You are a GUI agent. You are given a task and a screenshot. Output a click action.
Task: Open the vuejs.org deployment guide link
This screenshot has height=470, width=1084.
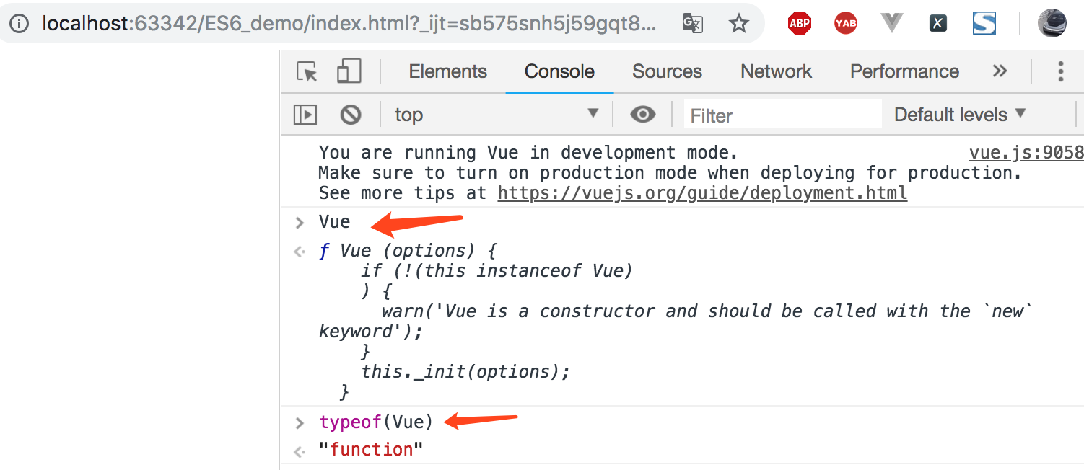(x=701, y=193)
